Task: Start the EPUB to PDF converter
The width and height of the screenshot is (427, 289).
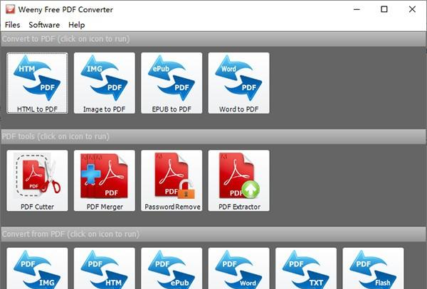Action: point(172,83)
